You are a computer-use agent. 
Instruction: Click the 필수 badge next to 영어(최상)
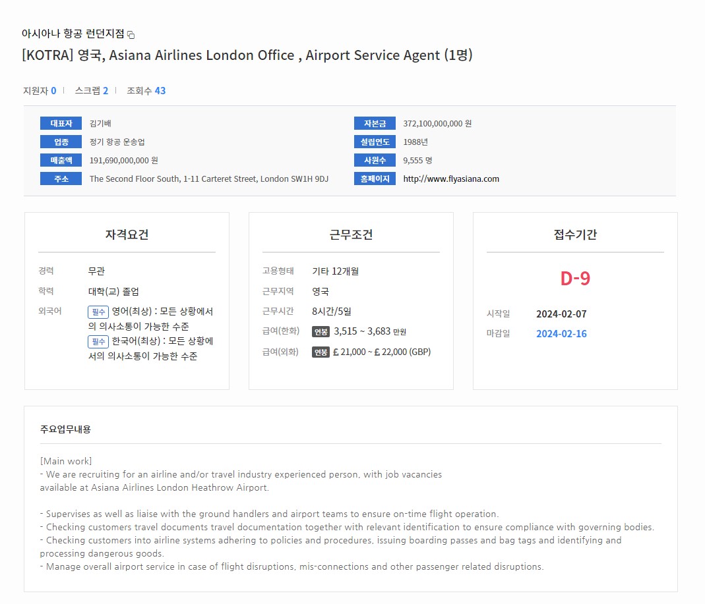coord(98,312)
